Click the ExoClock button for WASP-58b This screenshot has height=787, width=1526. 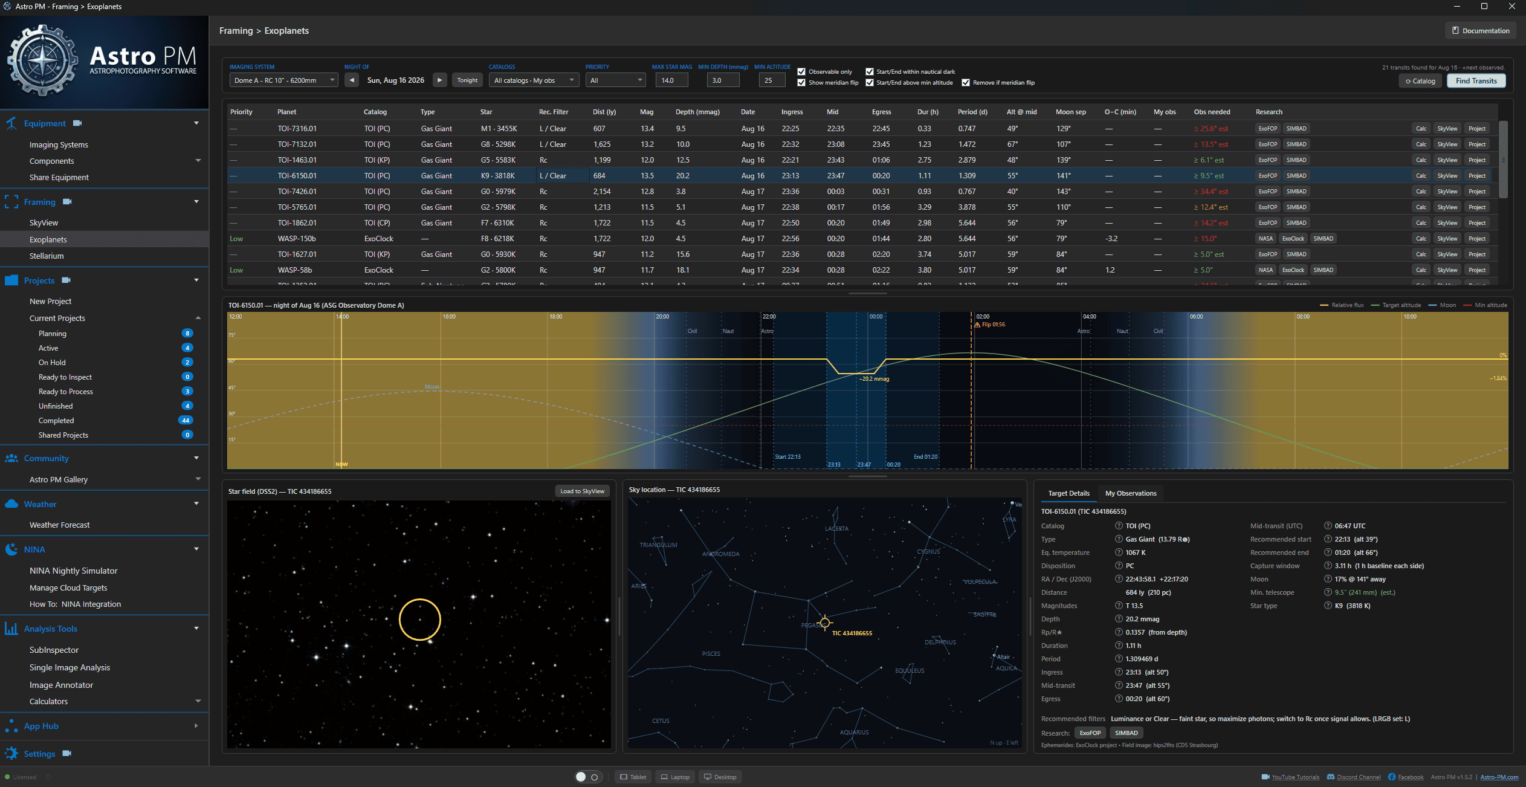coord(1293,270)
